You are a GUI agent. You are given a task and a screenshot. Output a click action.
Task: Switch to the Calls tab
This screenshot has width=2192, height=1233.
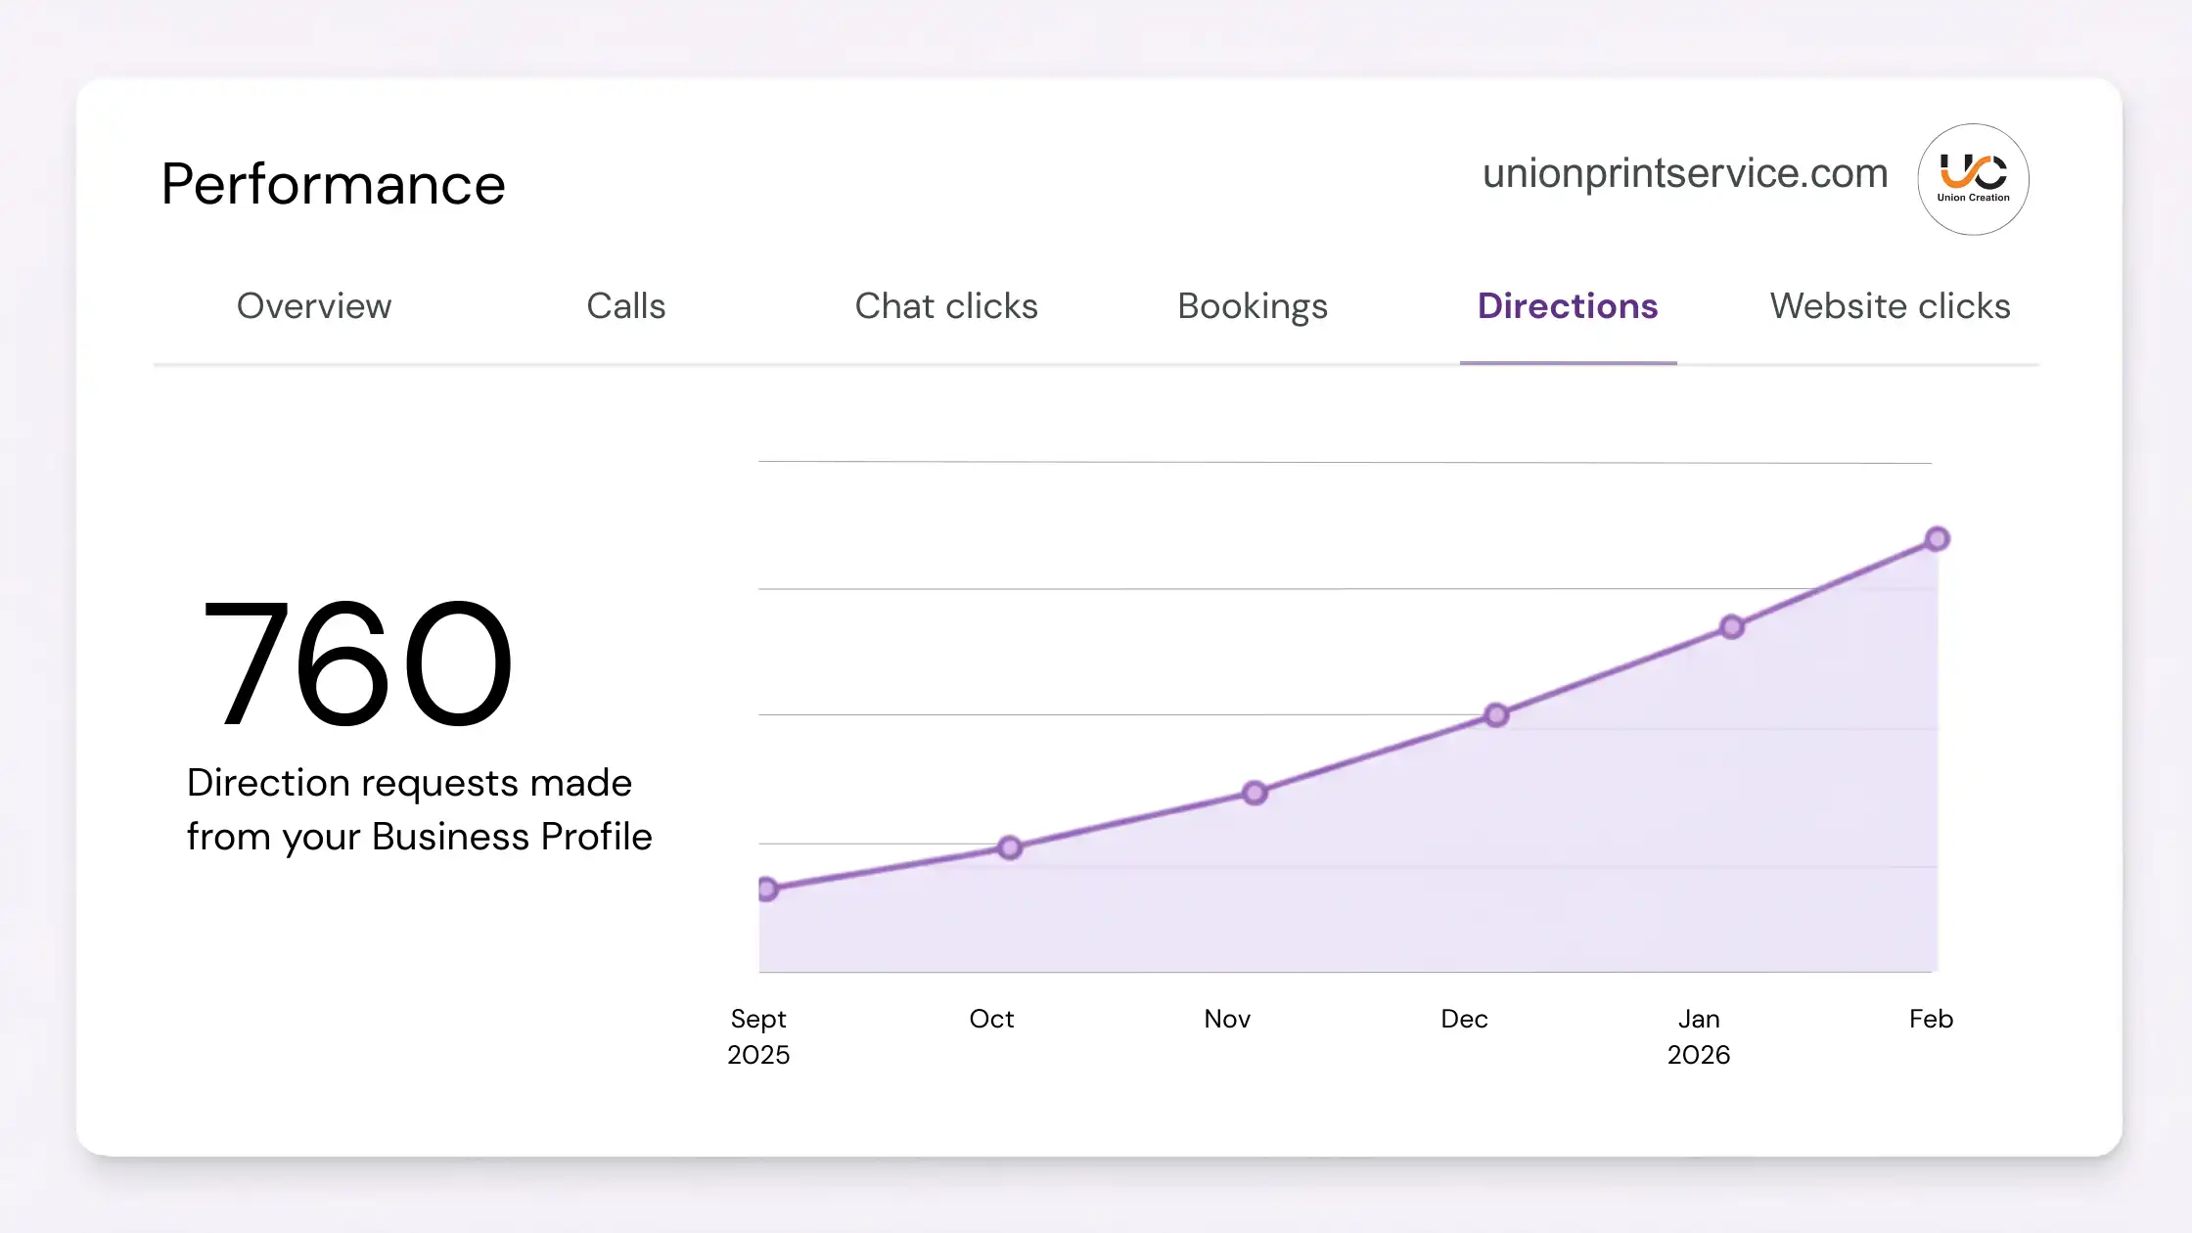626,306
